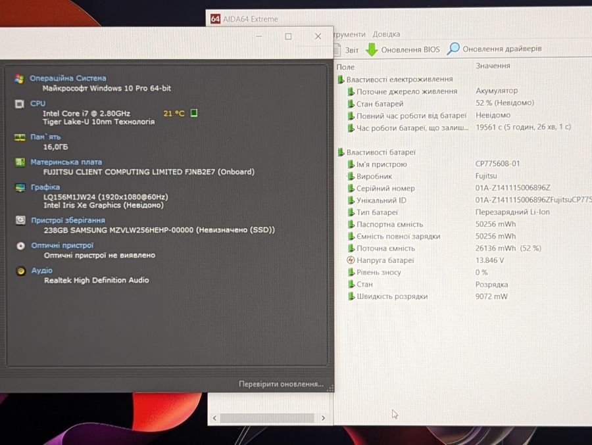592x445 pixels.
Task: Click the 13.846 V voltage value
Action: [x=489, y=260]
